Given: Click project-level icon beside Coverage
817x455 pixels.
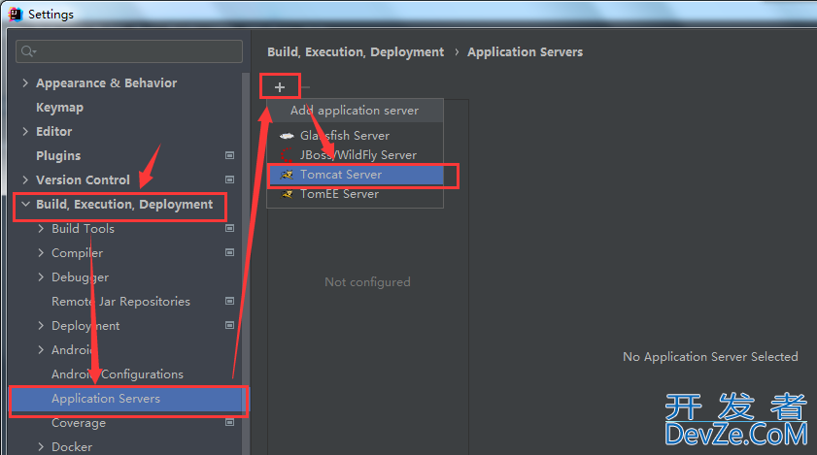Looking at the screenshot, I should [229, 422].
